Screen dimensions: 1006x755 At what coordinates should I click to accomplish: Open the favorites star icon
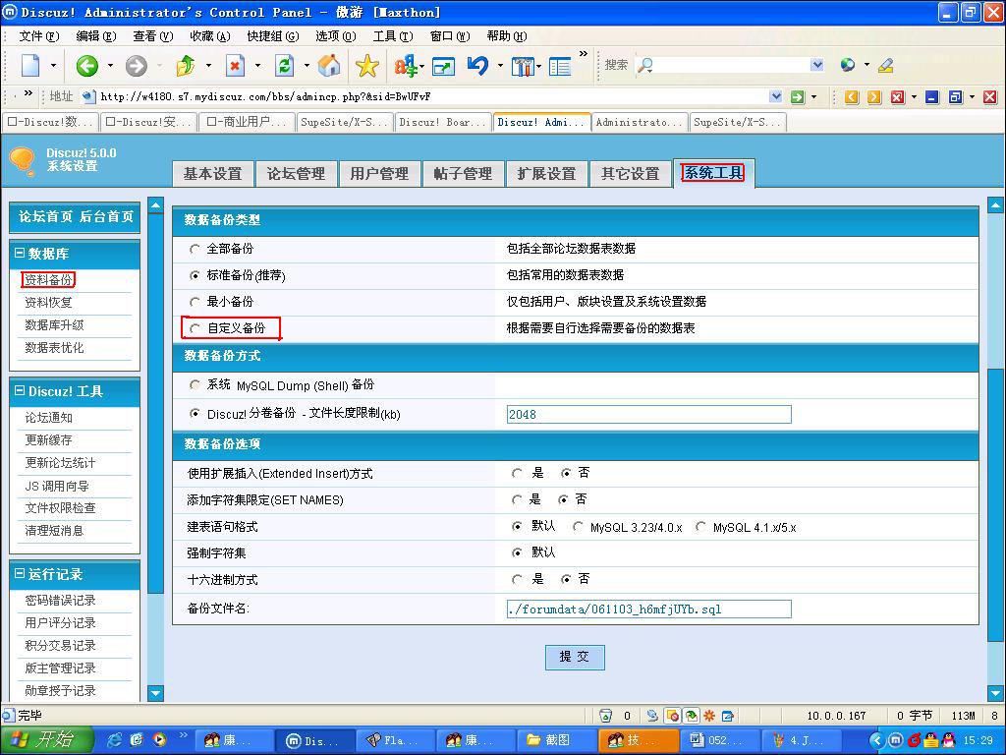coord(367,65)
